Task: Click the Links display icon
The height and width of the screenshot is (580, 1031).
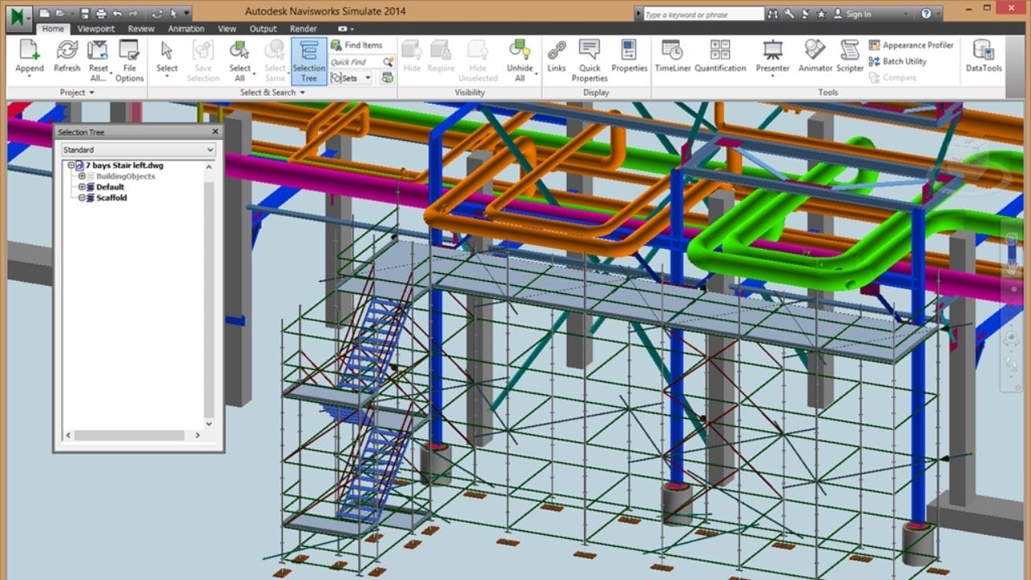Action: click(x=557, y=51)
